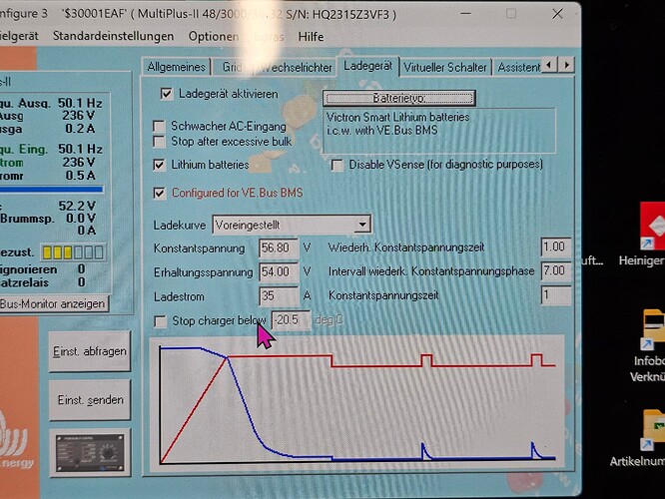
Task: Click the remote panel image button
Action: coord(90,453)
